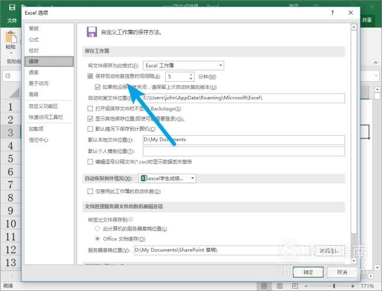Click info icon next to 将签出文件保存到
Screen dimensions: 382x291
point(131,219)
